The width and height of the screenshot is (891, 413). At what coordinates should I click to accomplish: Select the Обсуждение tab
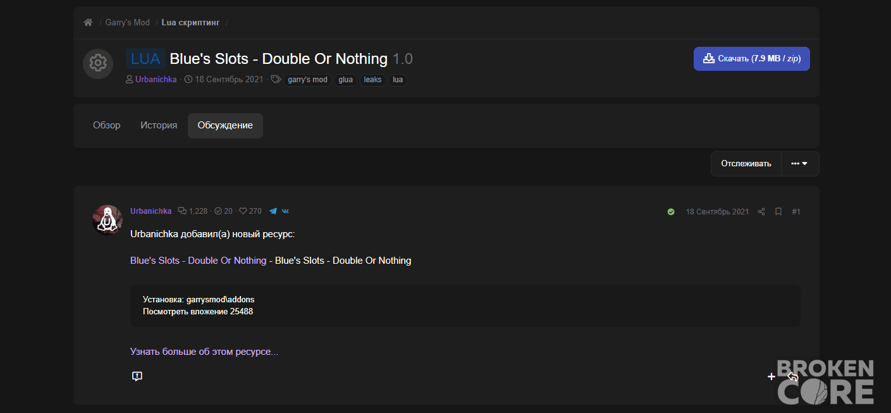[225, 125]
